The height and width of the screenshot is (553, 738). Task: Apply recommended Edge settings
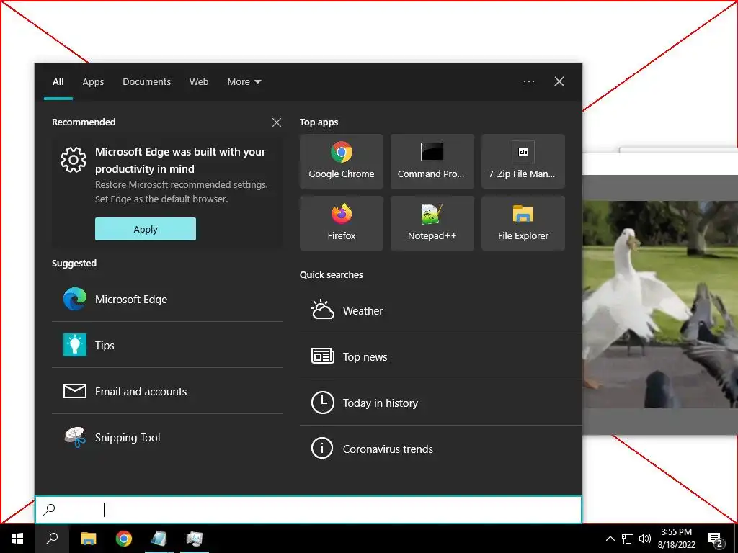coord(146,229)
